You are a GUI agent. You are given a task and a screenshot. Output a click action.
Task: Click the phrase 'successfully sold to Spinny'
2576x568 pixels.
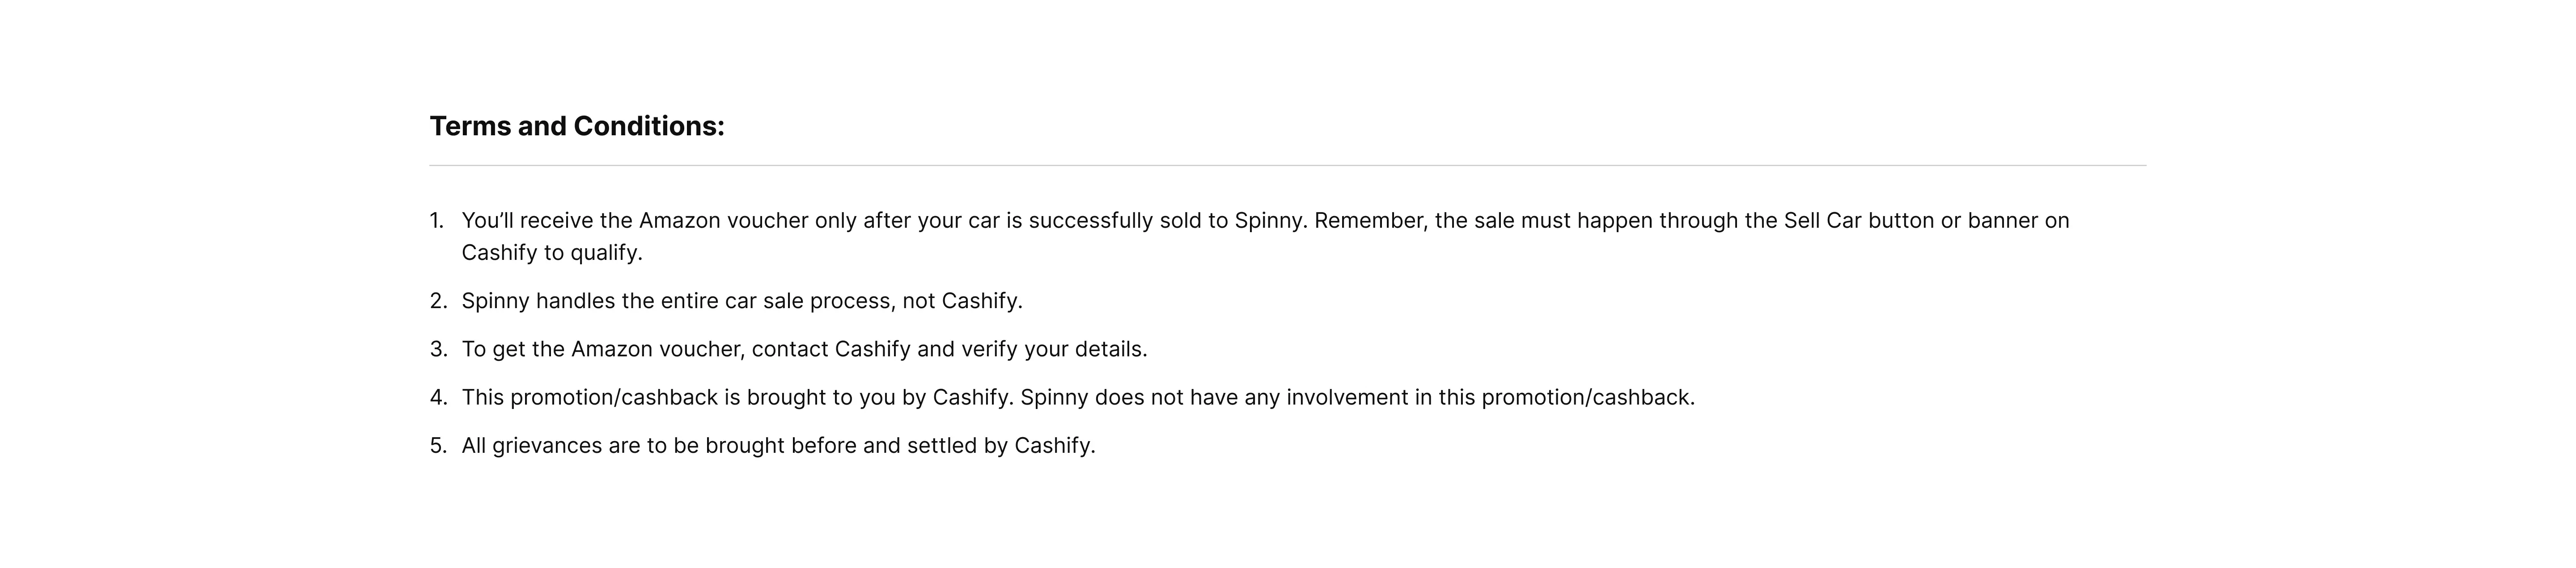click(1167, 221)
